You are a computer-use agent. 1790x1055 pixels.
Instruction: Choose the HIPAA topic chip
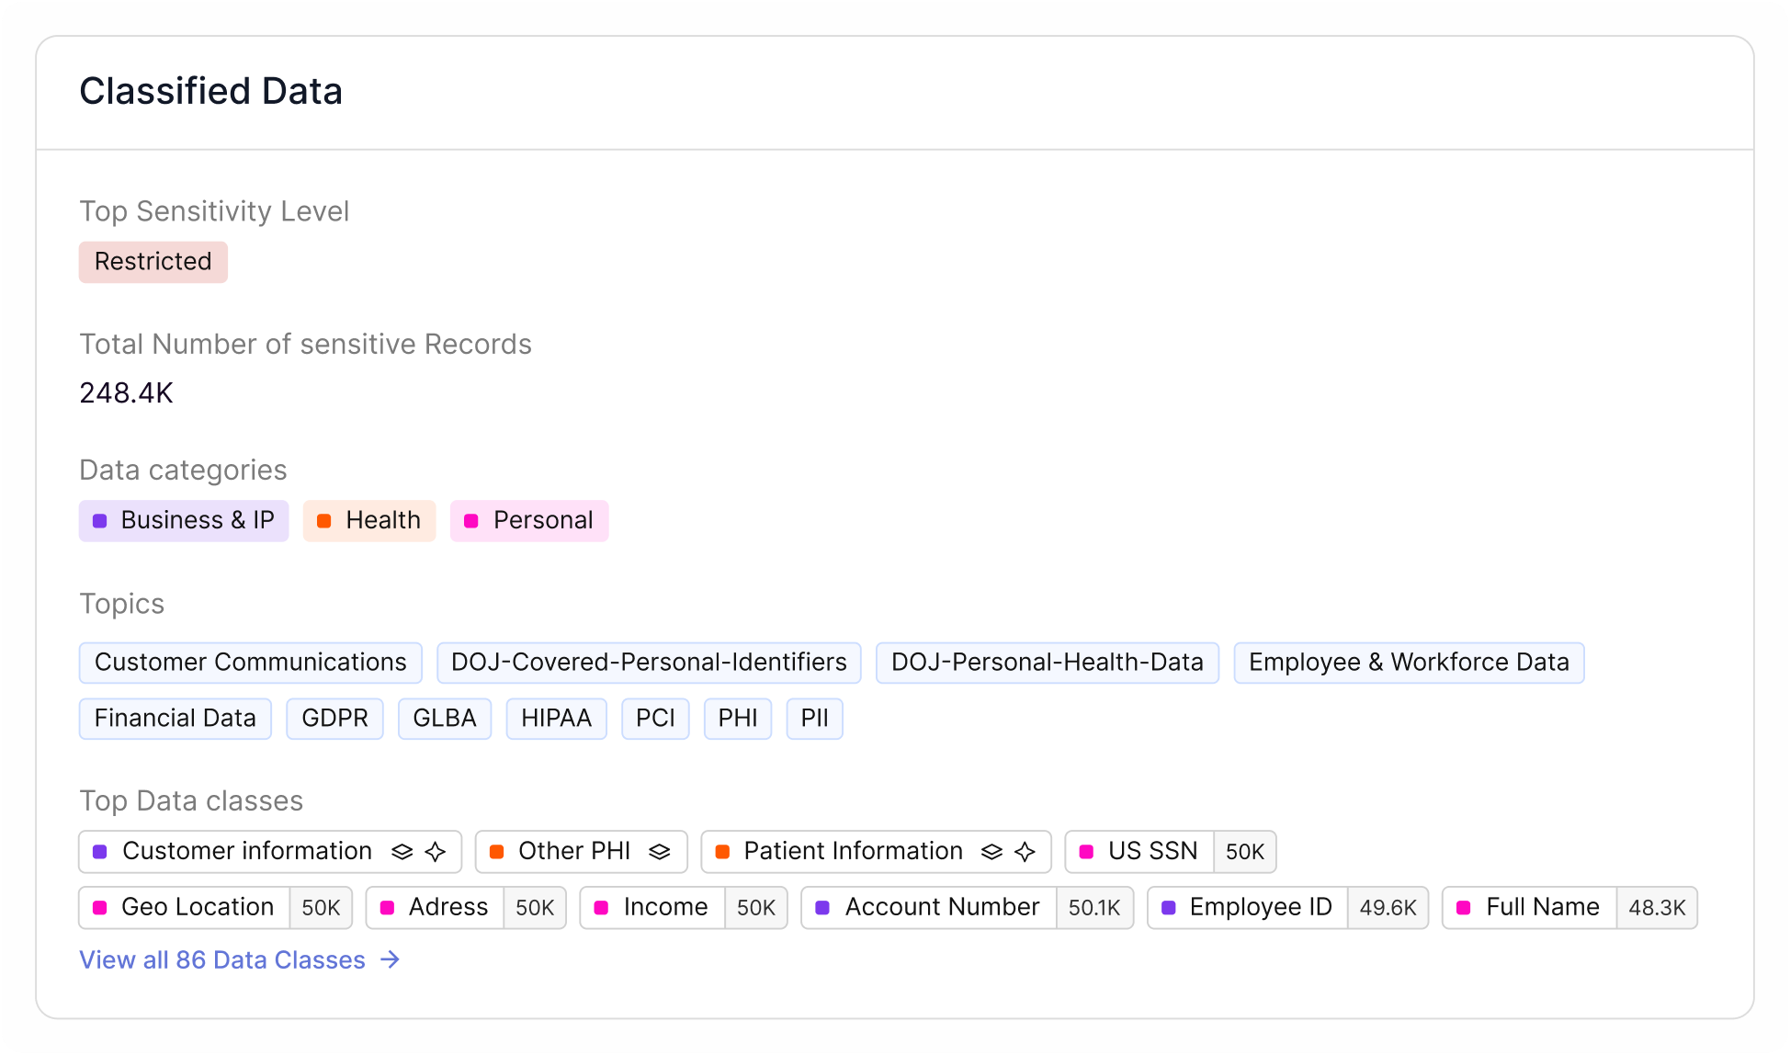click(x=556, y=719)
